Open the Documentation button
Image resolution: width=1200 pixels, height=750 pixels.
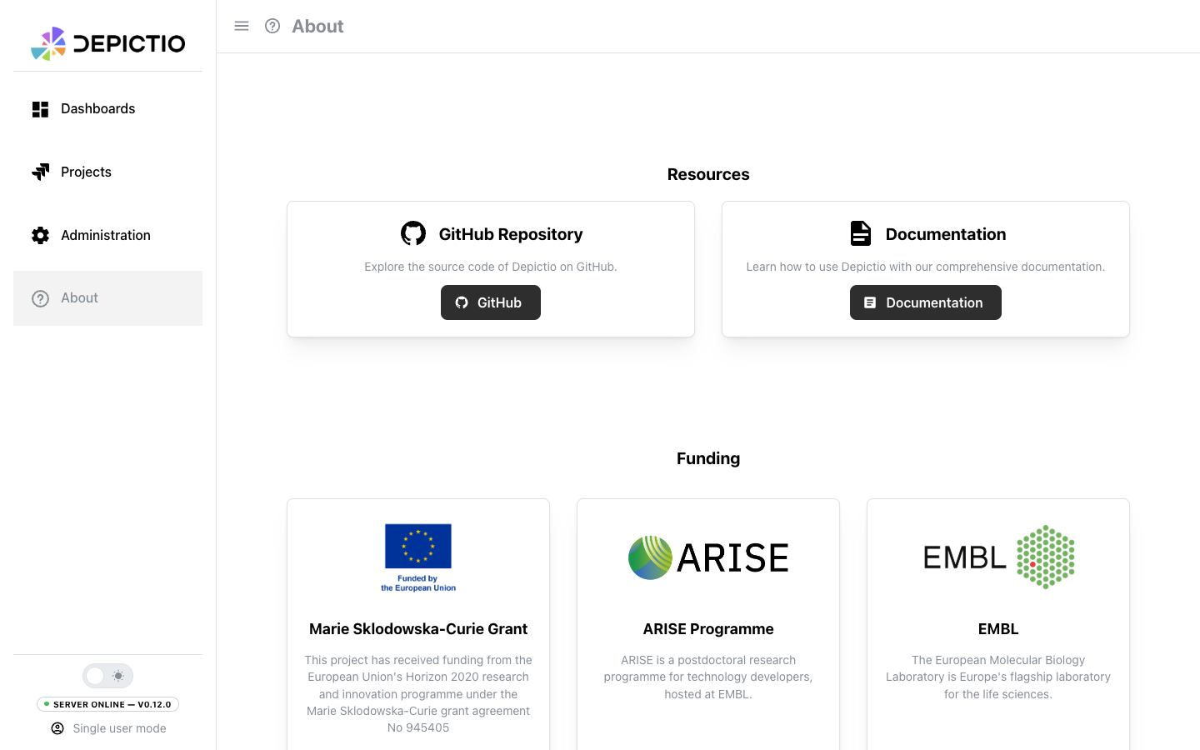coord(926,302)
